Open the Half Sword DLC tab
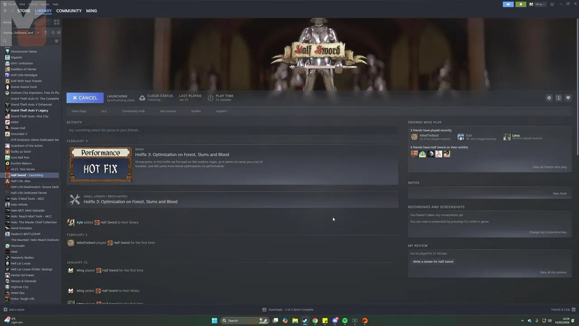 coord(104,111)
